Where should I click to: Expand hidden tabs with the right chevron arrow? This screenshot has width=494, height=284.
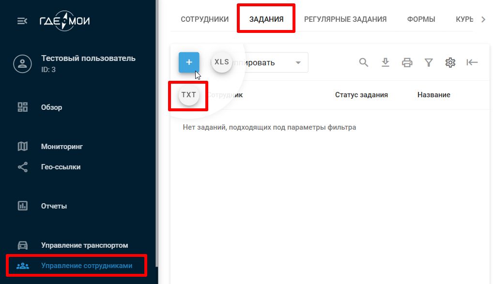(x=483, y=19)
